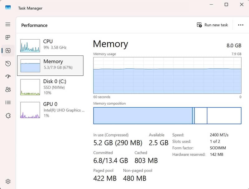Click the Task Manager app icon in title bar
Image resolution: width=249 pixels, height=189 pixels.
[8, 7]
